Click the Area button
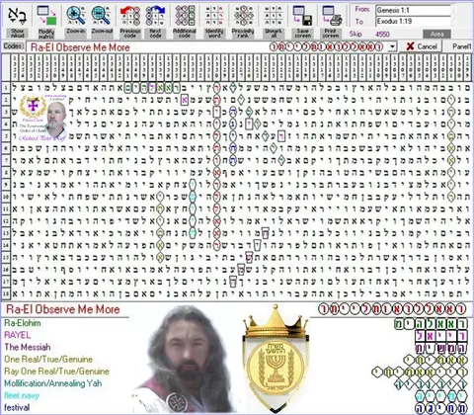 (436, 34)
